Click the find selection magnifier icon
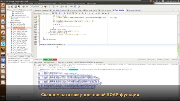The width and height of the screenshot is (180, 101). (65, 13)
